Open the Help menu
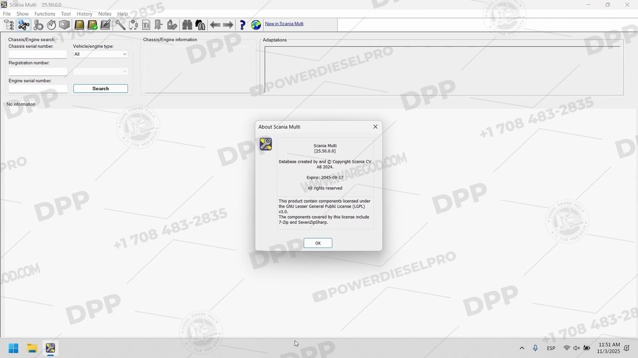The width and height of the screenshot is (638, 358). (123, 14)
